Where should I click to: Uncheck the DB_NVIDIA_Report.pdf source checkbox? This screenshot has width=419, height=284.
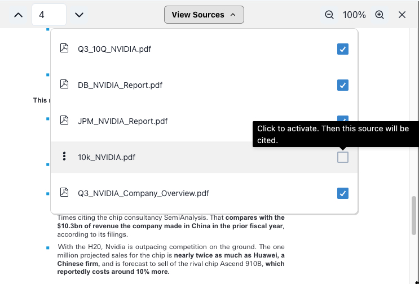(342, 85)
